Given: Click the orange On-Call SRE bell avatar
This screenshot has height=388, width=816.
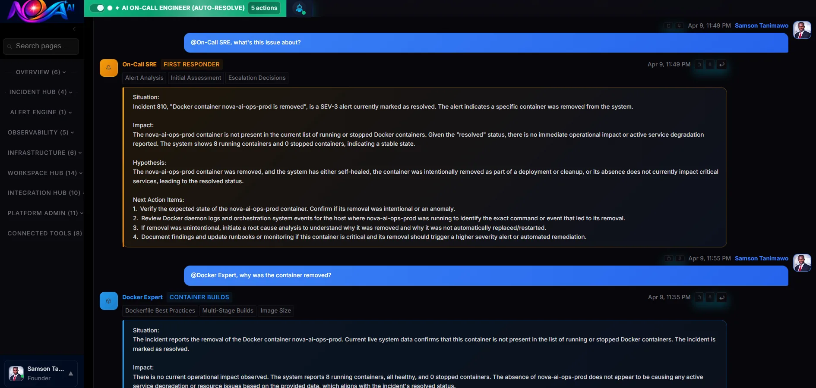Looking at the screenshot, I should click(108, 68).
